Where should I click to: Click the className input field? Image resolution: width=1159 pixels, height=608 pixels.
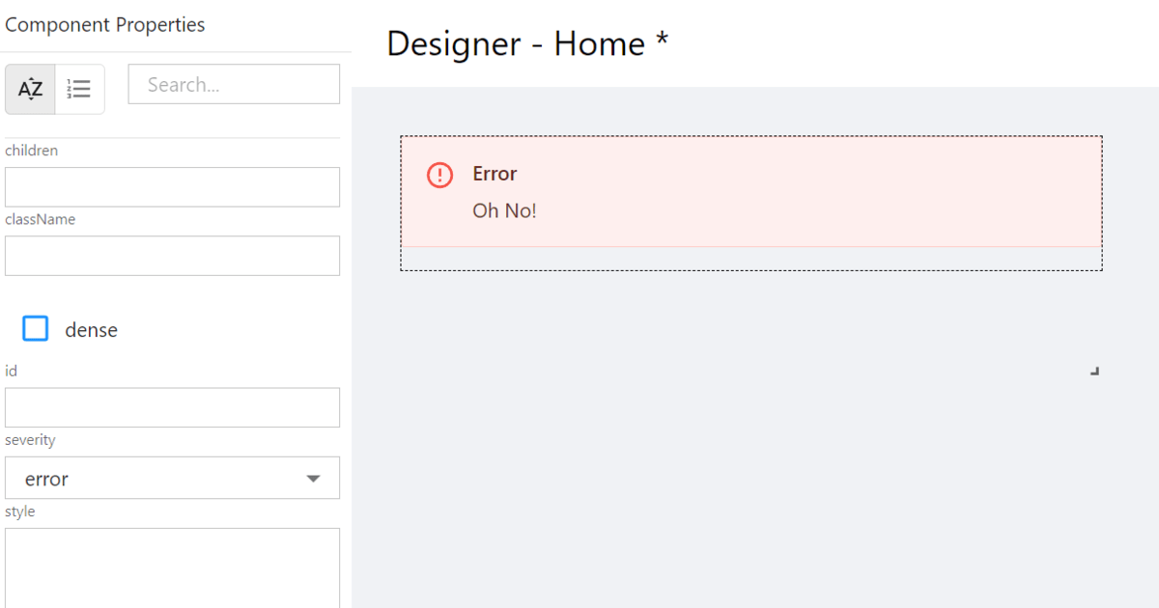click(x=172, y=256)
